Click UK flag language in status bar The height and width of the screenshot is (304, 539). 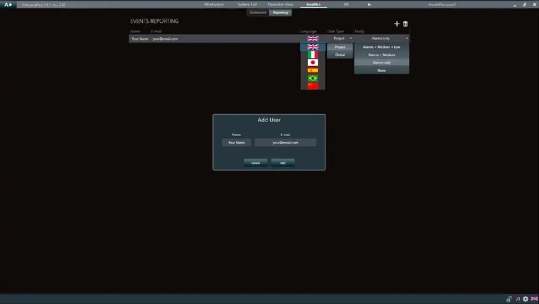point(534,299)
